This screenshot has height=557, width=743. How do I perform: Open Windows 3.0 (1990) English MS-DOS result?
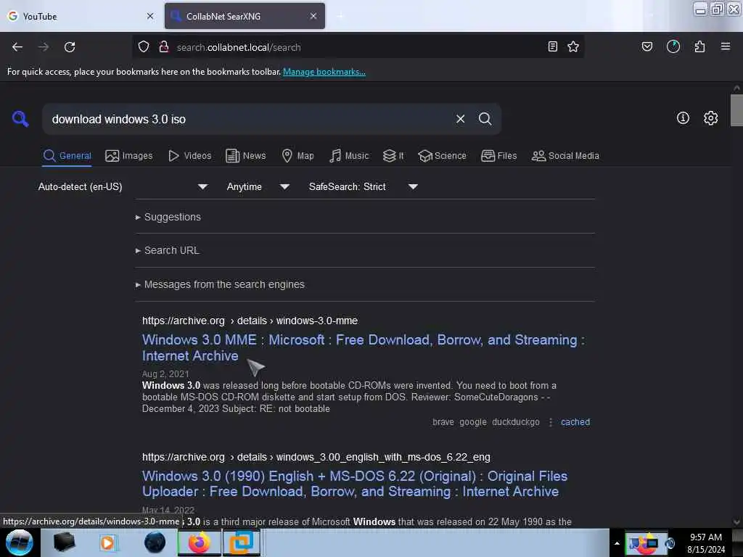coord(355,484)
